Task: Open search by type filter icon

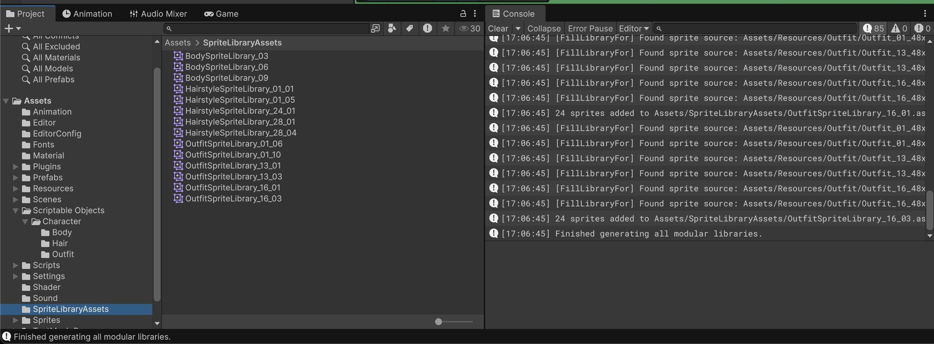Action: (392, 28)
